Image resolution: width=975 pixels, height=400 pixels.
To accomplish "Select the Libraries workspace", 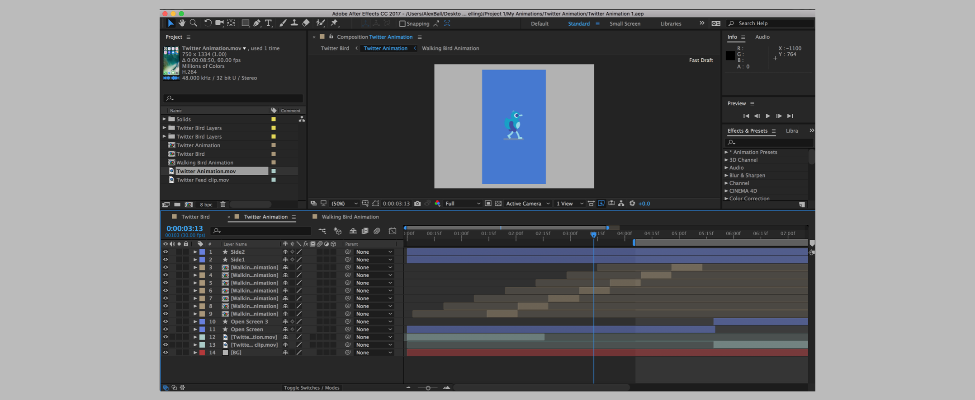I will 671,23.
